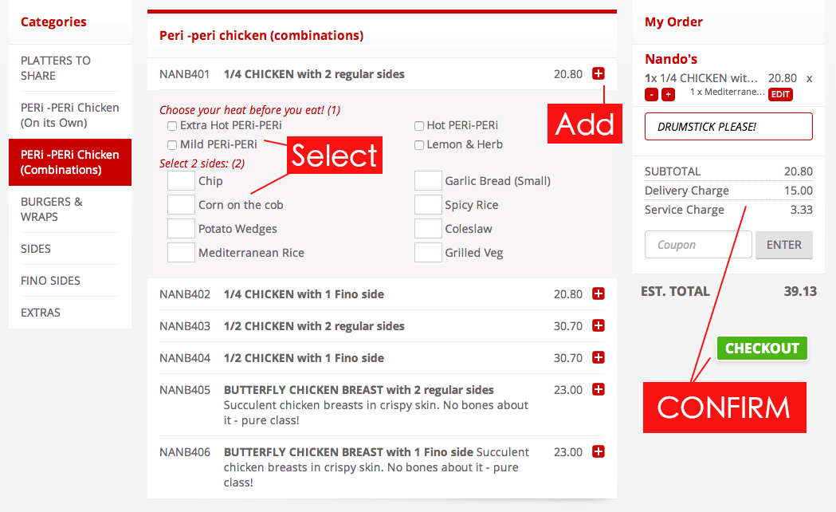Click ENTER to apply coupon
This screenshot has height=512, width=836.
click(783, 245)
